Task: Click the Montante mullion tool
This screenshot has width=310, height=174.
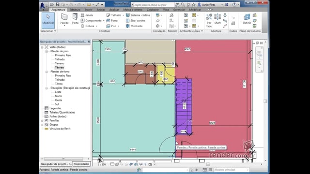Action: coord(134,26)
